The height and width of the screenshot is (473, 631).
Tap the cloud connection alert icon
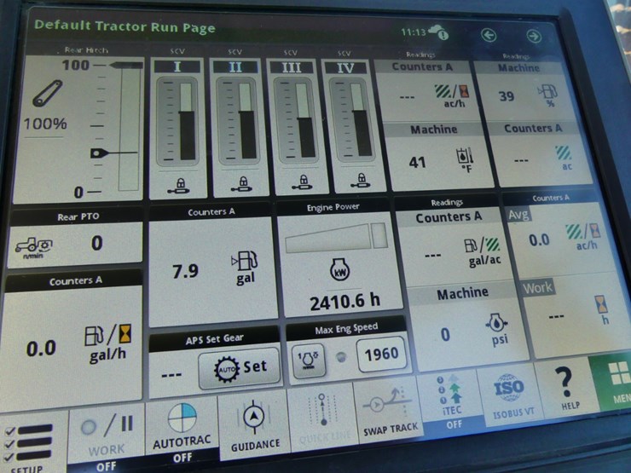[438, 32]
